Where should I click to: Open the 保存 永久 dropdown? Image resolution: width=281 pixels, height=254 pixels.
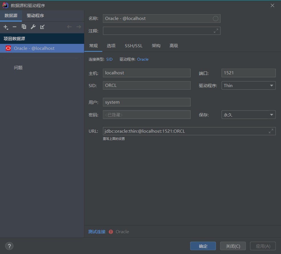[x=248, y=115]
